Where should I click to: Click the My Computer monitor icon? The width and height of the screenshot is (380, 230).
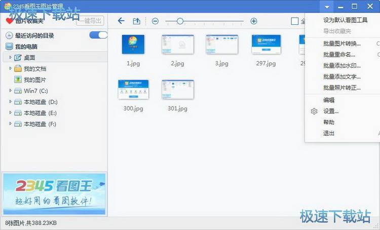point(9,46)
